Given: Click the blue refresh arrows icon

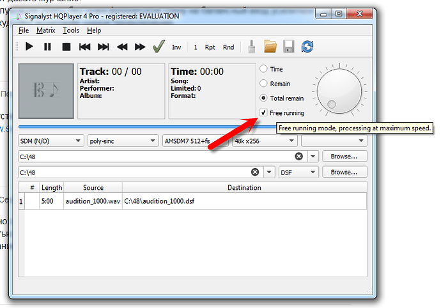Looking at the screenshot, I should (x=307, y=47).
